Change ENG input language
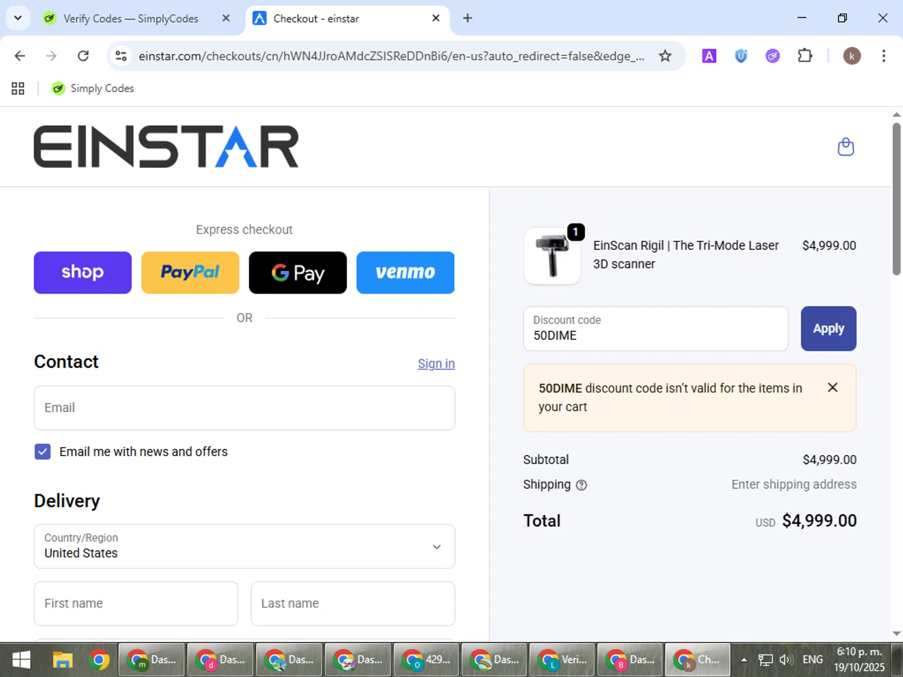The image size is (903, 677). click(813, 660)
